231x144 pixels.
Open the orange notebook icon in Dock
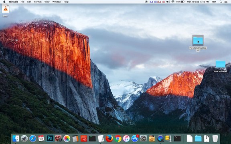coord(75,138)
